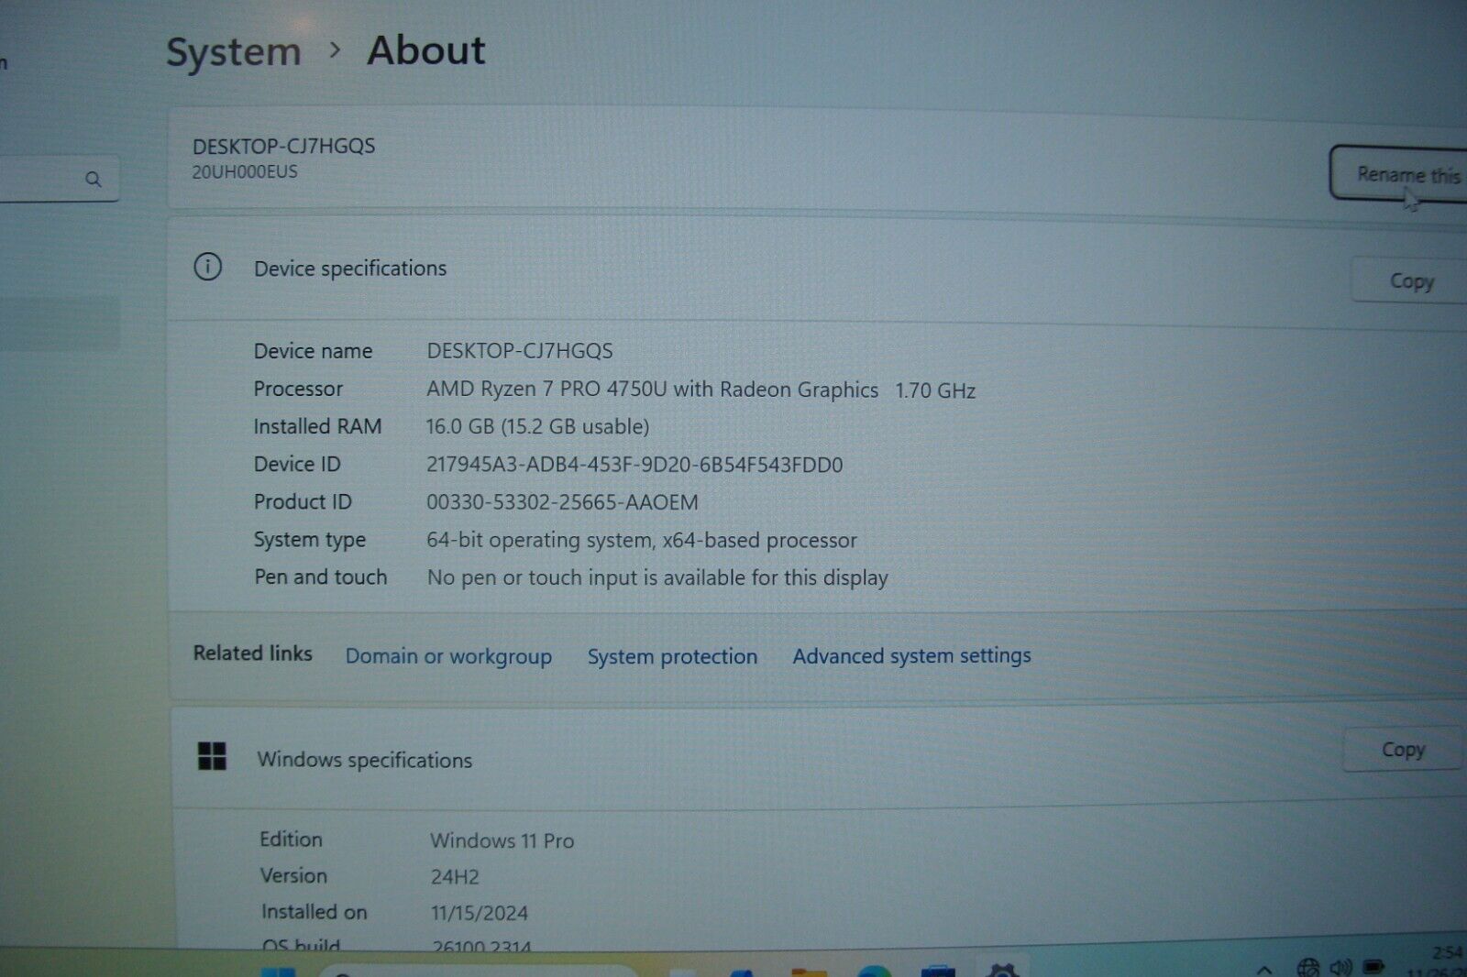This screenshot has height=977, width=1467.
Task: Click the Installed RAM label
Action: [x=317, y=426]
